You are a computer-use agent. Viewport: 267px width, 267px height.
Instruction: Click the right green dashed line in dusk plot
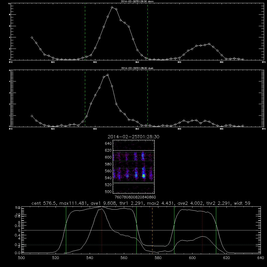point(147,99)
